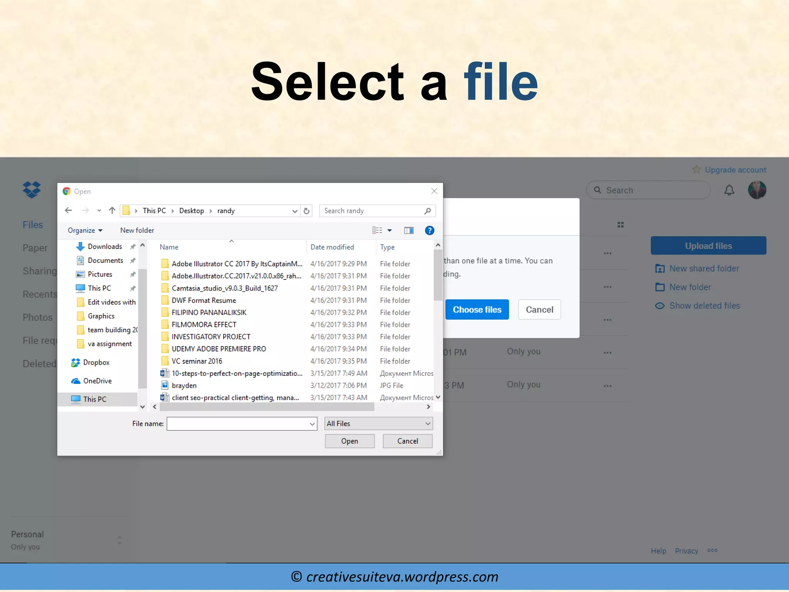Refresh the randy folder listing

(x=307, y=211)
